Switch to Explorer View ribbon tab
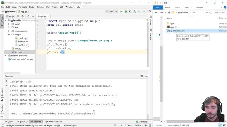Viewport: 227px width, 127px height. (x=187, y=7)
